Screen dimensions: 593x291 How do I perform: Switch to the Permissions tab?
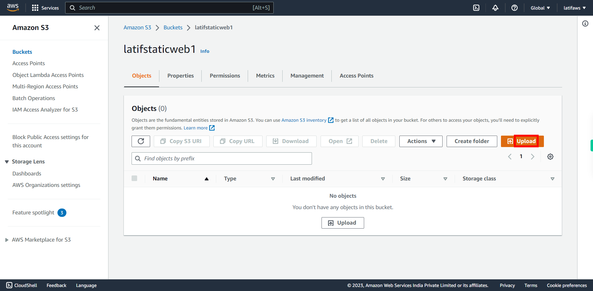(225, 76)
